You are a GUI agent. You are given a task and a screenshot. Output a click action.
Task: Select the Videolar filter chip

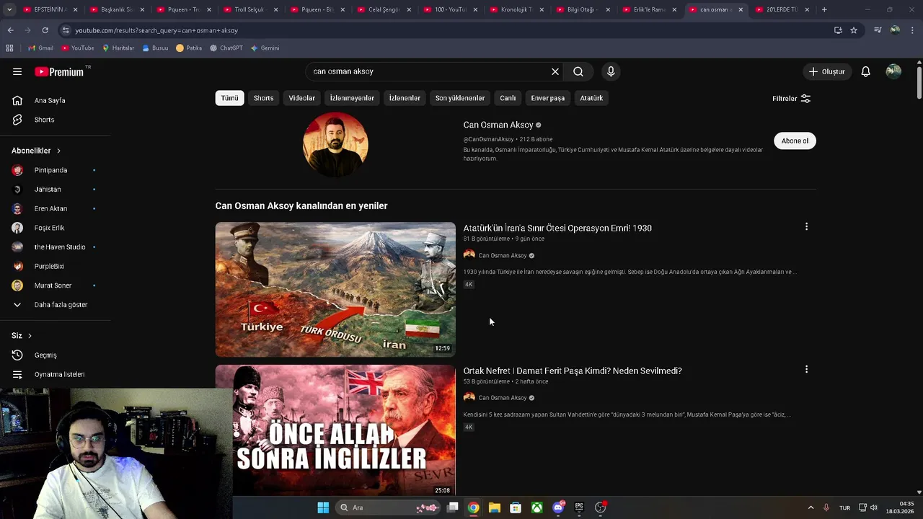coord(301,98)
